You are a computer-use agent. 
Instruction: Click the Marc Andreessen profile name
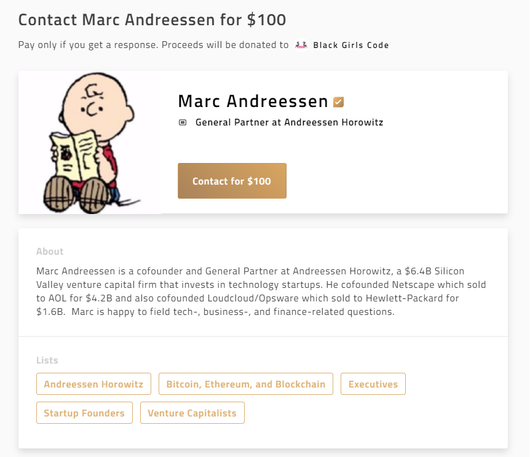pyautogui.click(x=253, y=101)
